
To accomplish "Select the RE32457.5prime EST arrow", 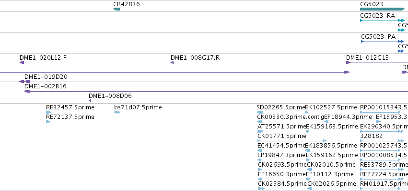I will 48,112.
